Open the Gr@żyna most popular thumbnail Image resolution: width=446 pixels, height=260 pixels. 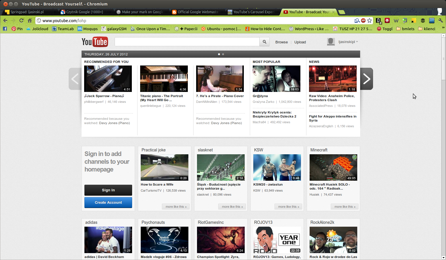pos(277,79)
